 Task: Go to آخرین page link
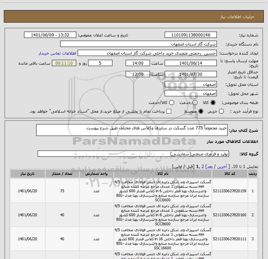click(x=222, y=167)
